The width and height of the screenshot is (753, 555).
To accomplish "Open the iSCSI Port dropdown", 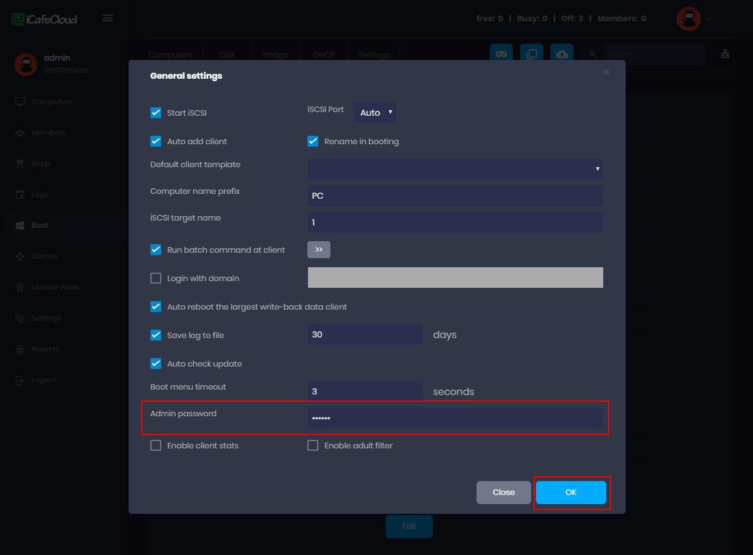I will 375,112.
